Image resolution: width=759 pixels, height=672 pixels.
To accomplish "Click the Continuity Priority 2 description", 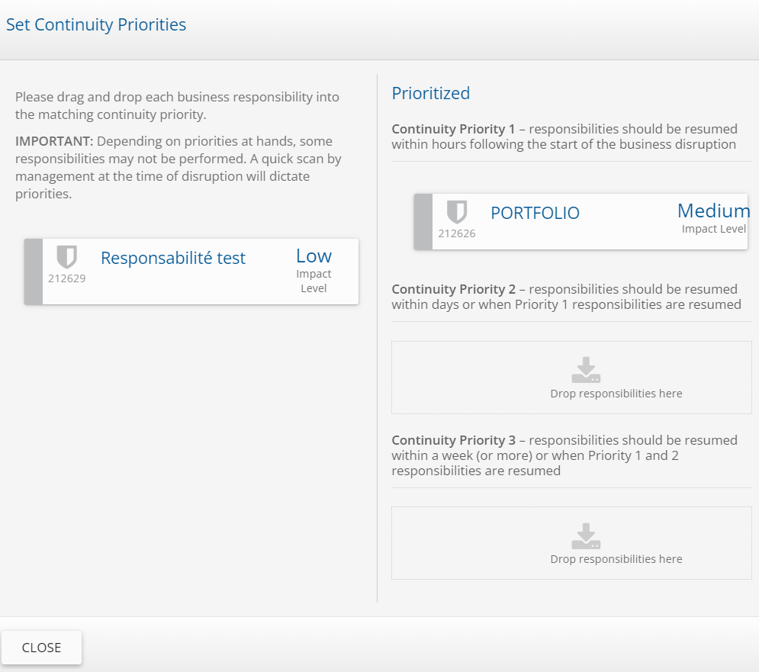I will coord(566,297).
